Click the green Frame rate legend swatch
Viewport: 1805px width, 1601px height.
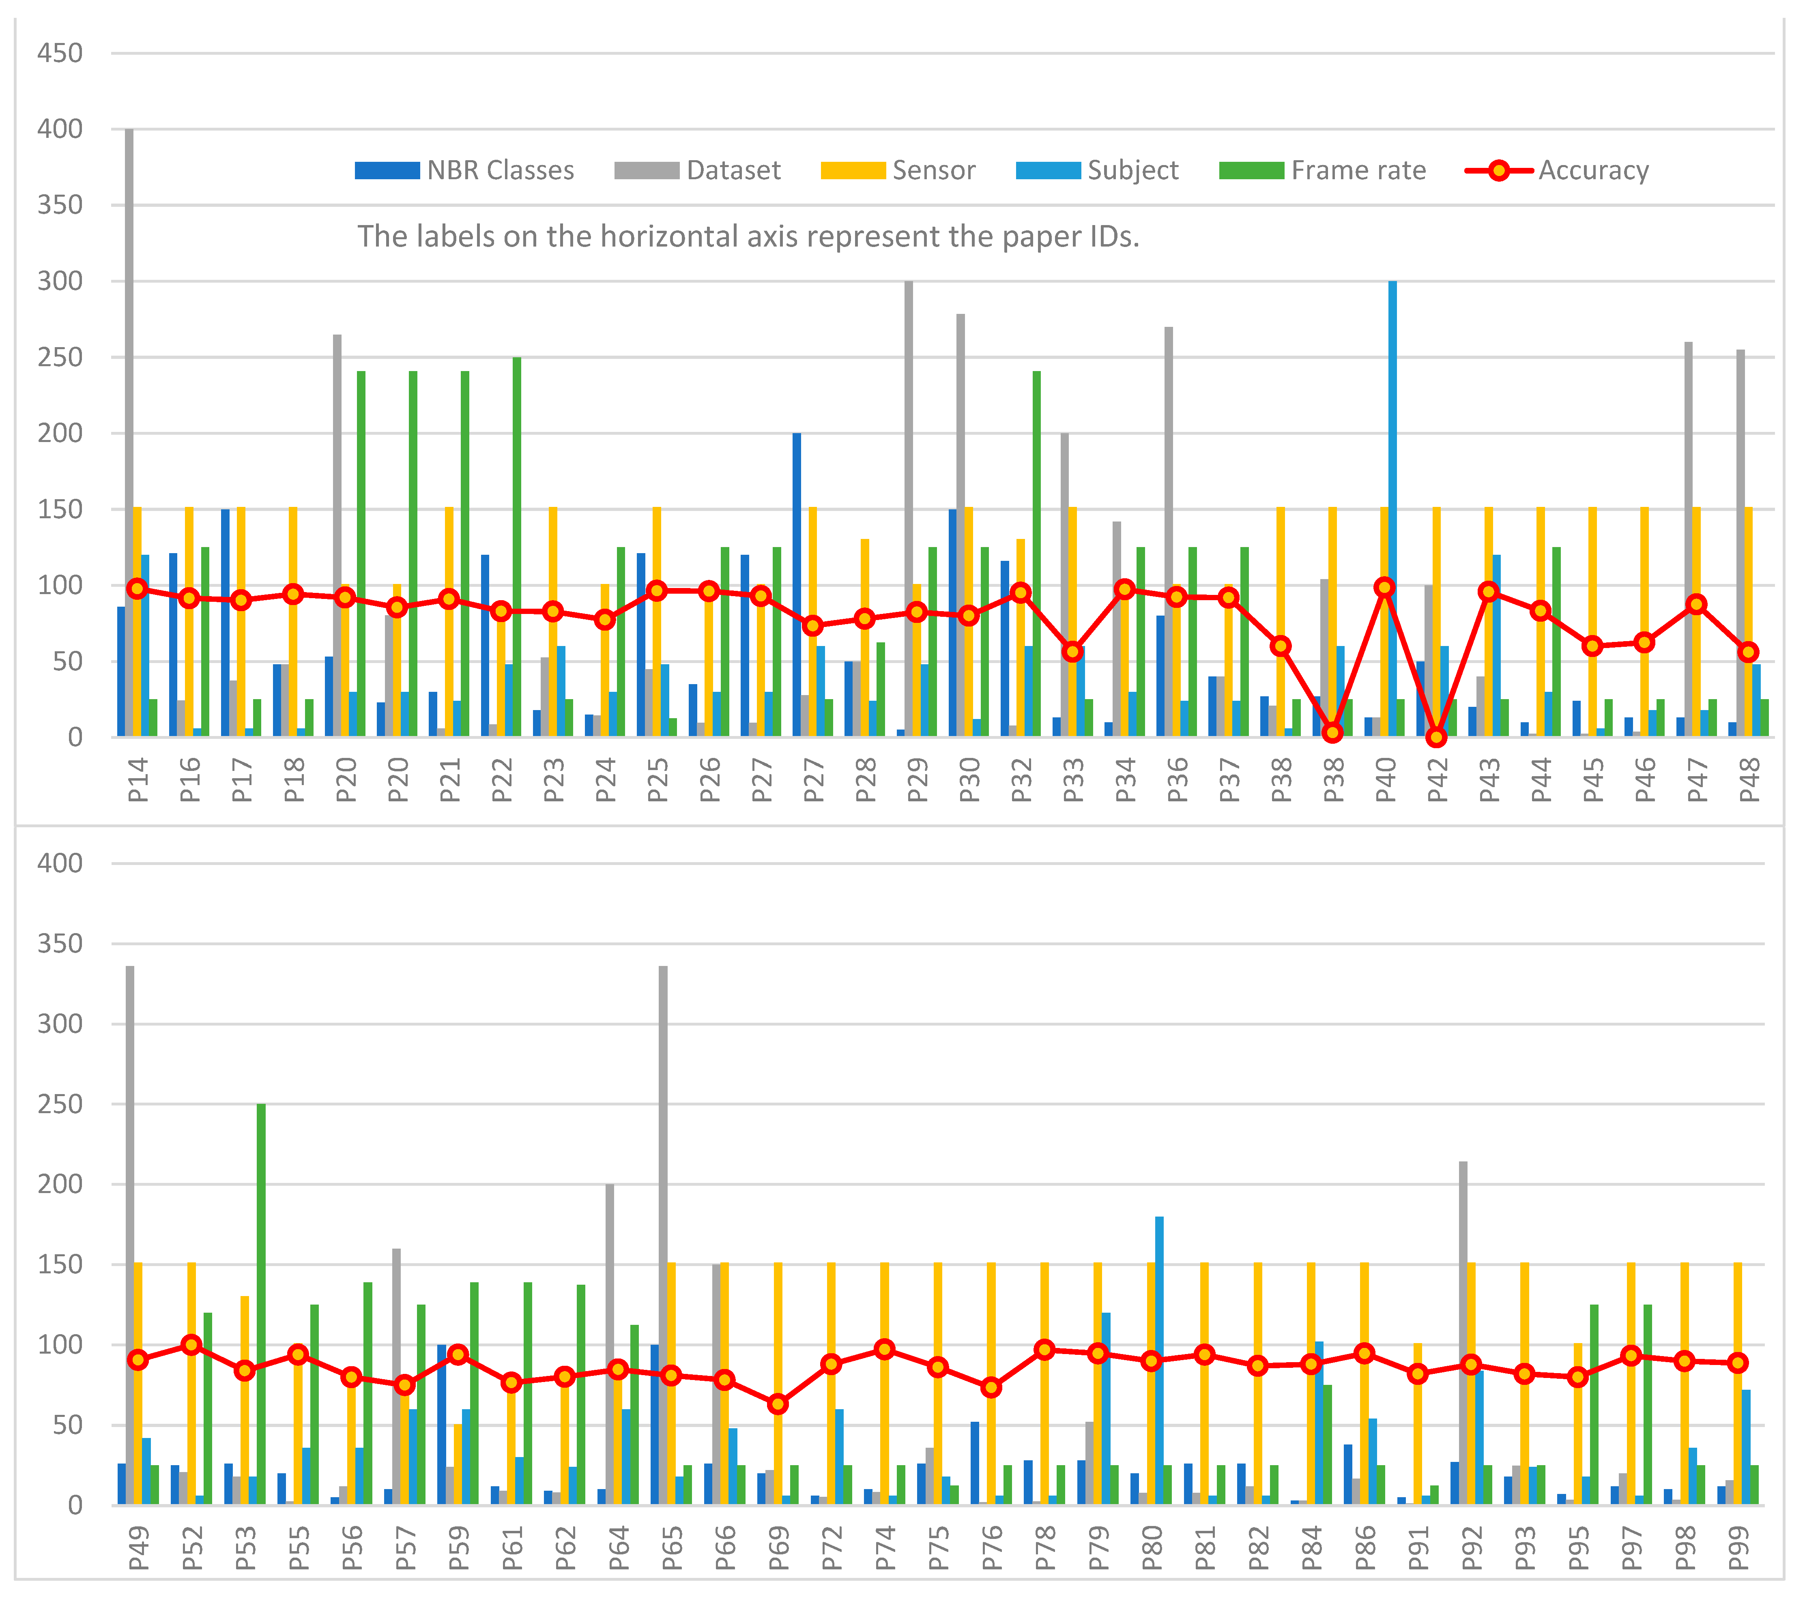(1251, 170)
